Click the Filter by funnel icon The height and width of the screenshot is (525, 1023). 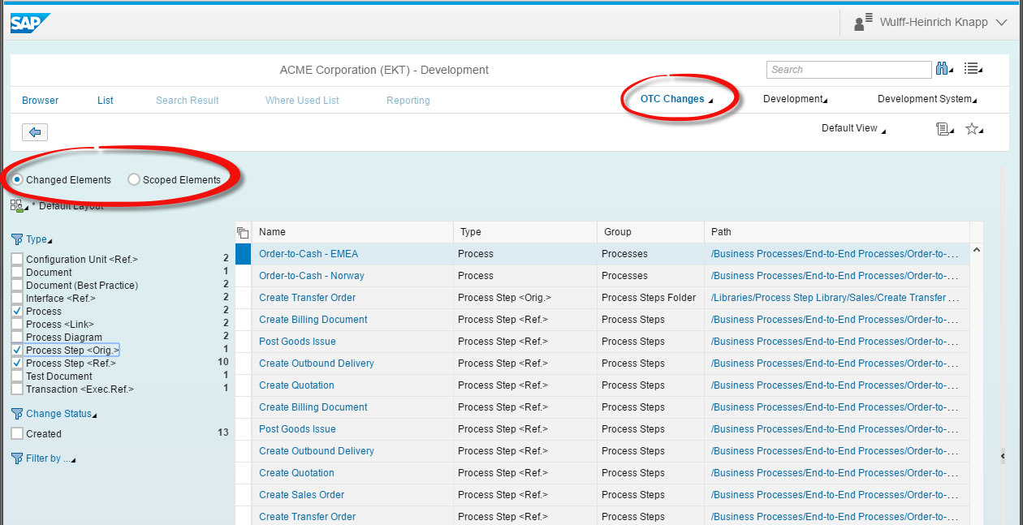pyautogui.click(x=17, y=458)
